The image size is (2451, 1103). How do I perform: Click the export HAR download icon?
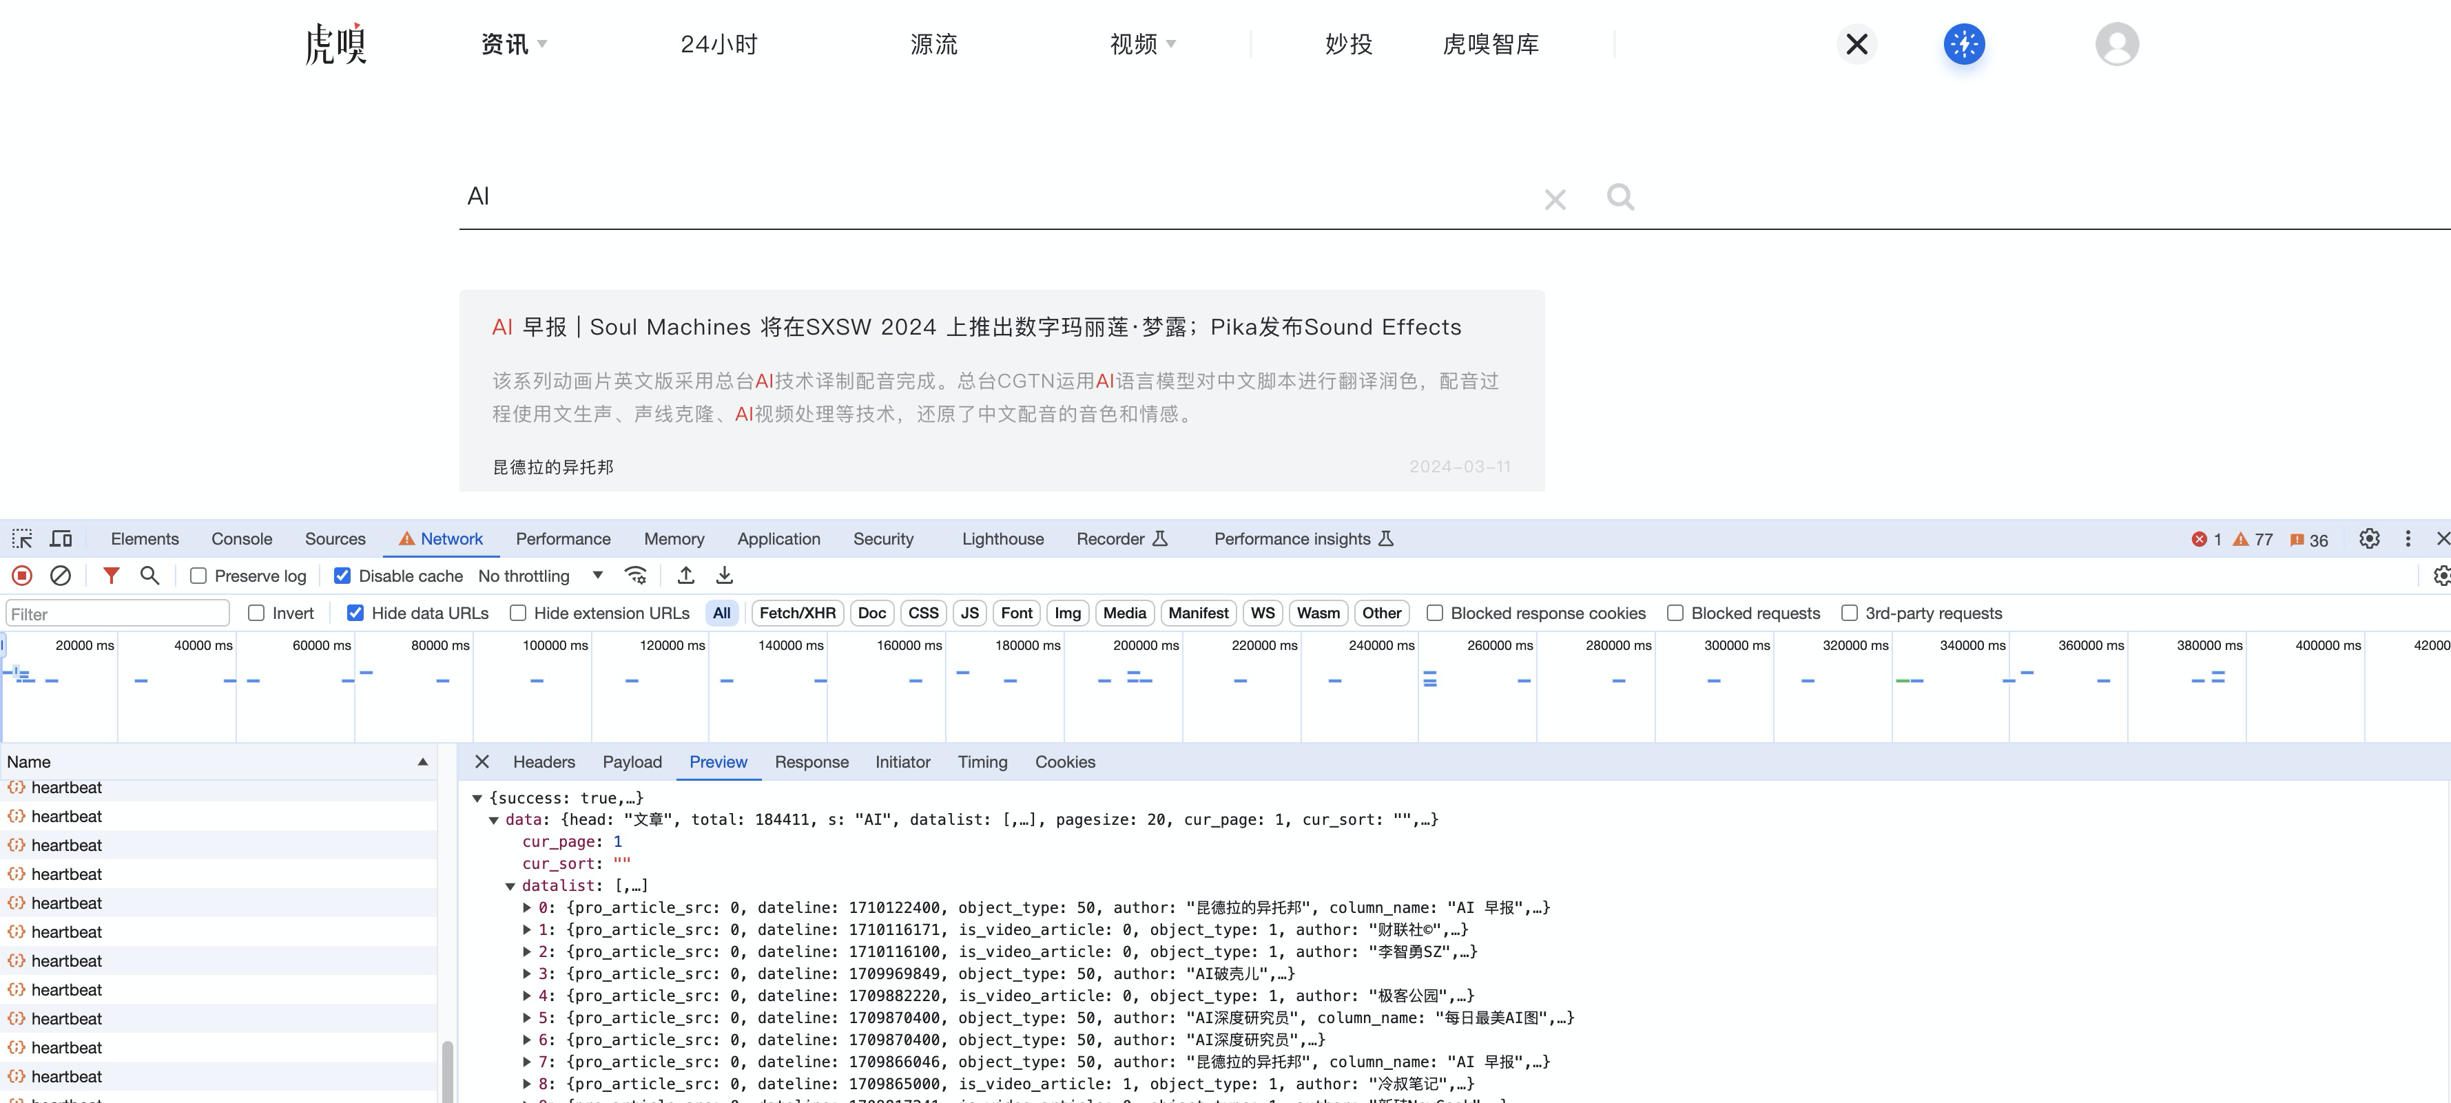tap(724, 576)
